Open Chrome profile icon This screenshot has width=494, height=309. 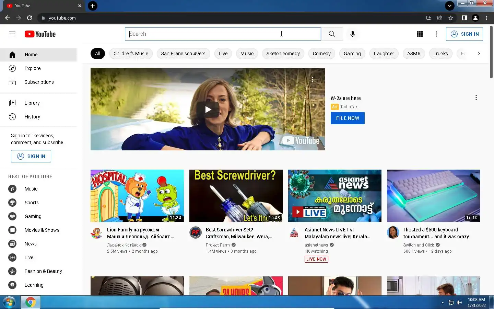point(475,18)
